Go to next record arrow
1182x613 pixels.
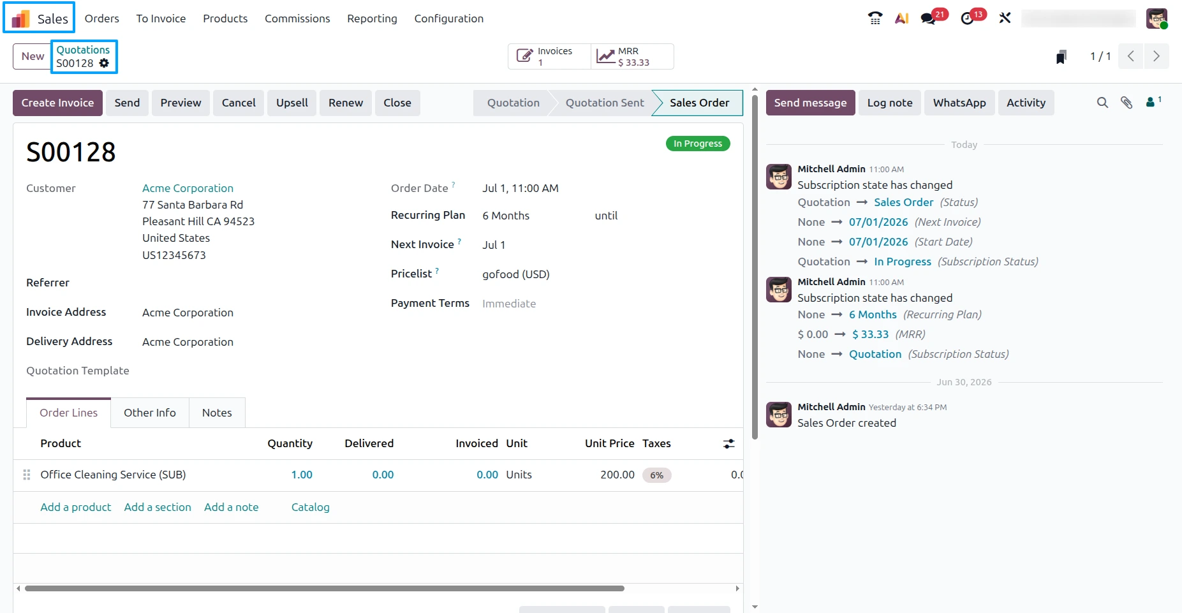click(x=1156, y=56)
